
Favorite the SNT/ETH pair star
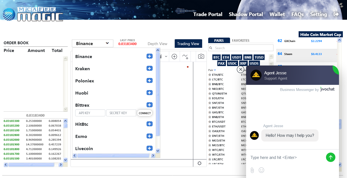click(x=210, y=103)
